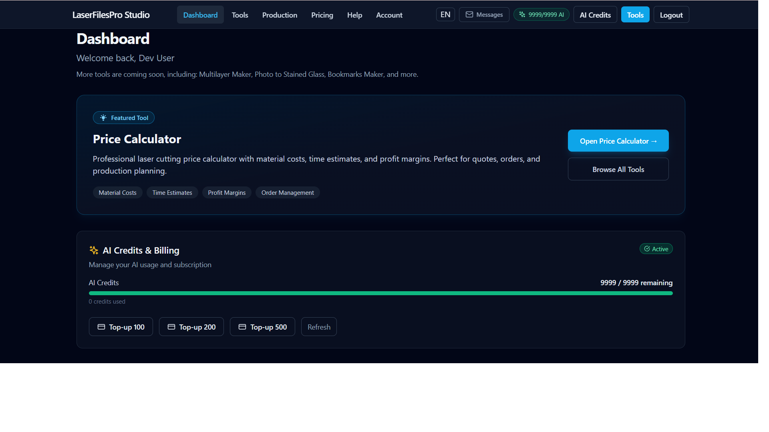Select the Dashboard nav tab
The image size is (769, 432).
pos(200,15)
